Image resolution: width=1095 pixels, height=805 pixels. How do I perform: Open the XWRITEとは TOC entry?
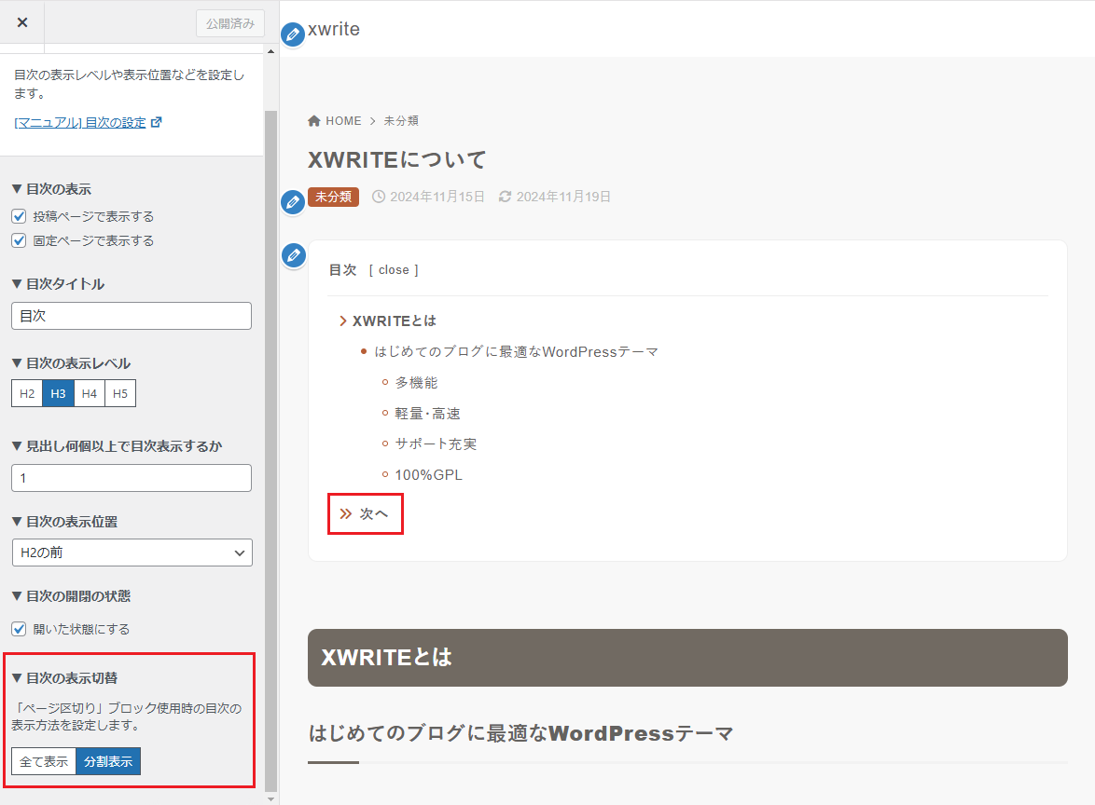click(x=395, y=321)
